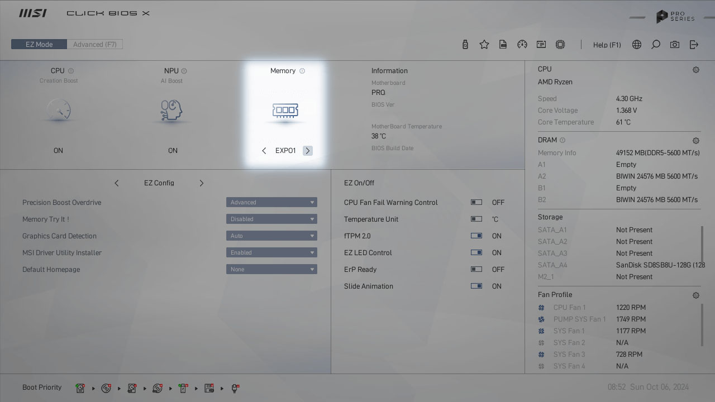Click next arrow beside EXPO1 memory profile

point(308,151)
